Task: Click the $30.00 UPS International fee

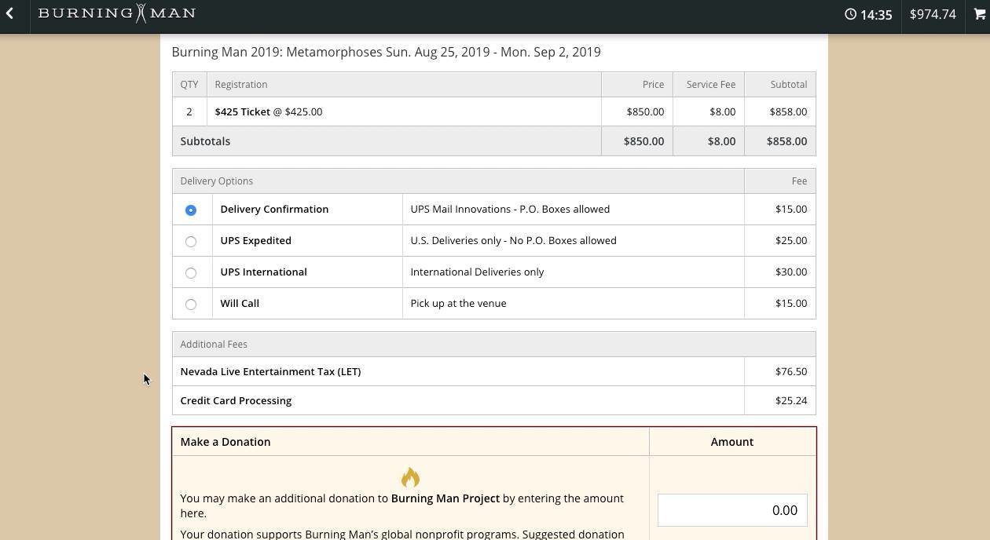Action: [791, 272]
